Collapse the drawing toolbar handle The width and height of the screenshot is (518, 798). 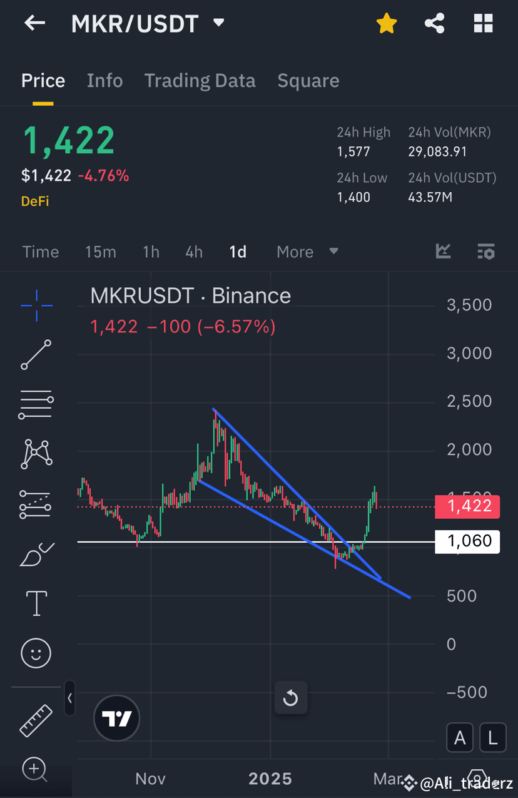pos(69,698)
